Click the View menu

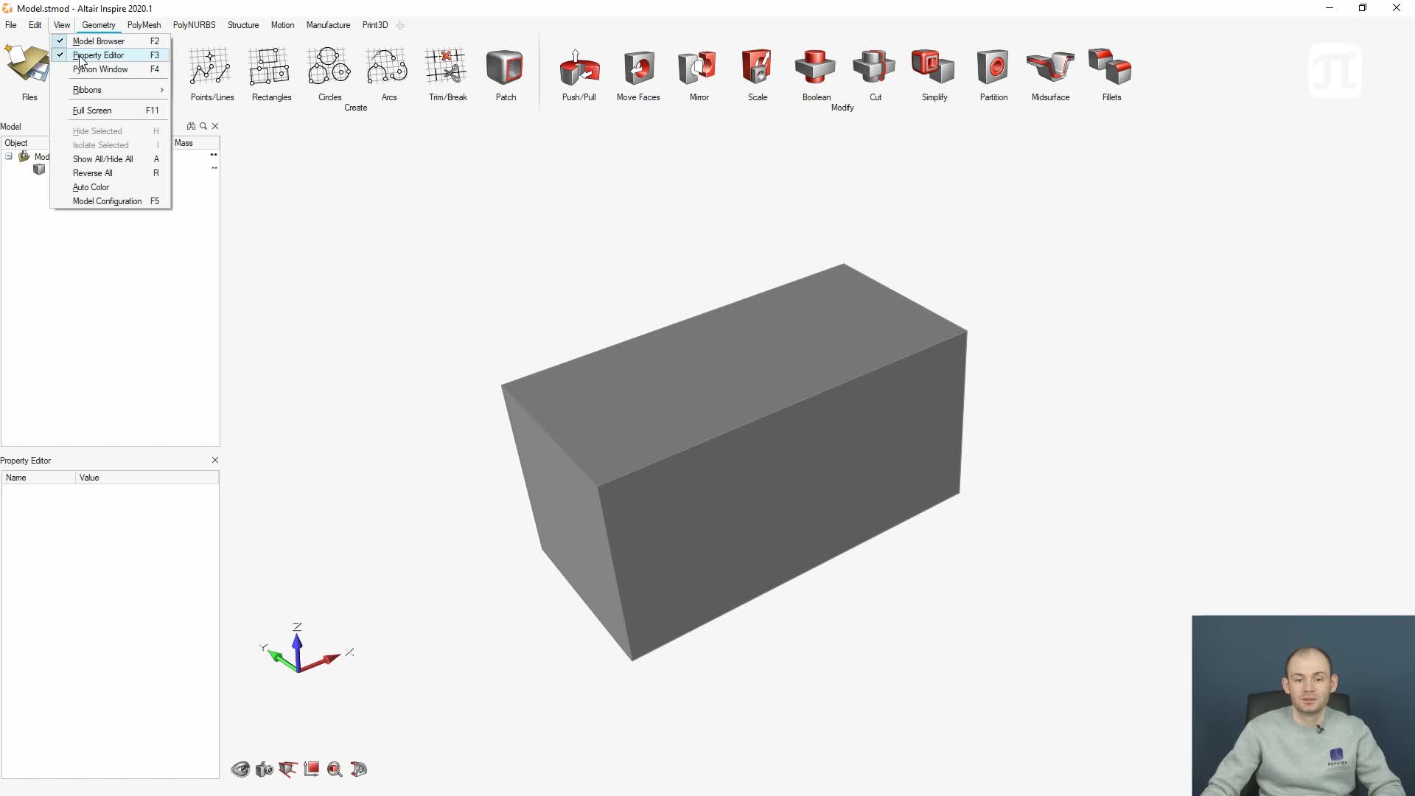tap(62, 25)
